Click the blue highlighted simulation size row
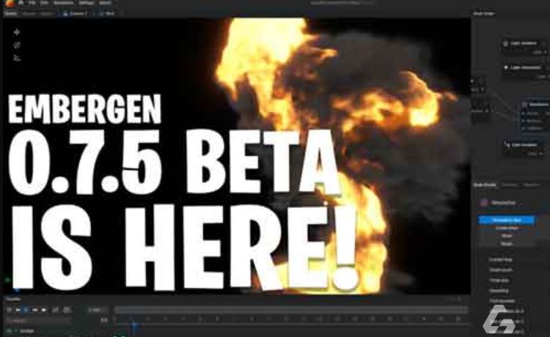This screenshot has height=337, width=550. [507, 221]
